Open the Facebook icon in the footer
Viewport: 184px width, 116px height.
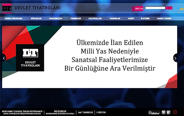tap(168, 112)
